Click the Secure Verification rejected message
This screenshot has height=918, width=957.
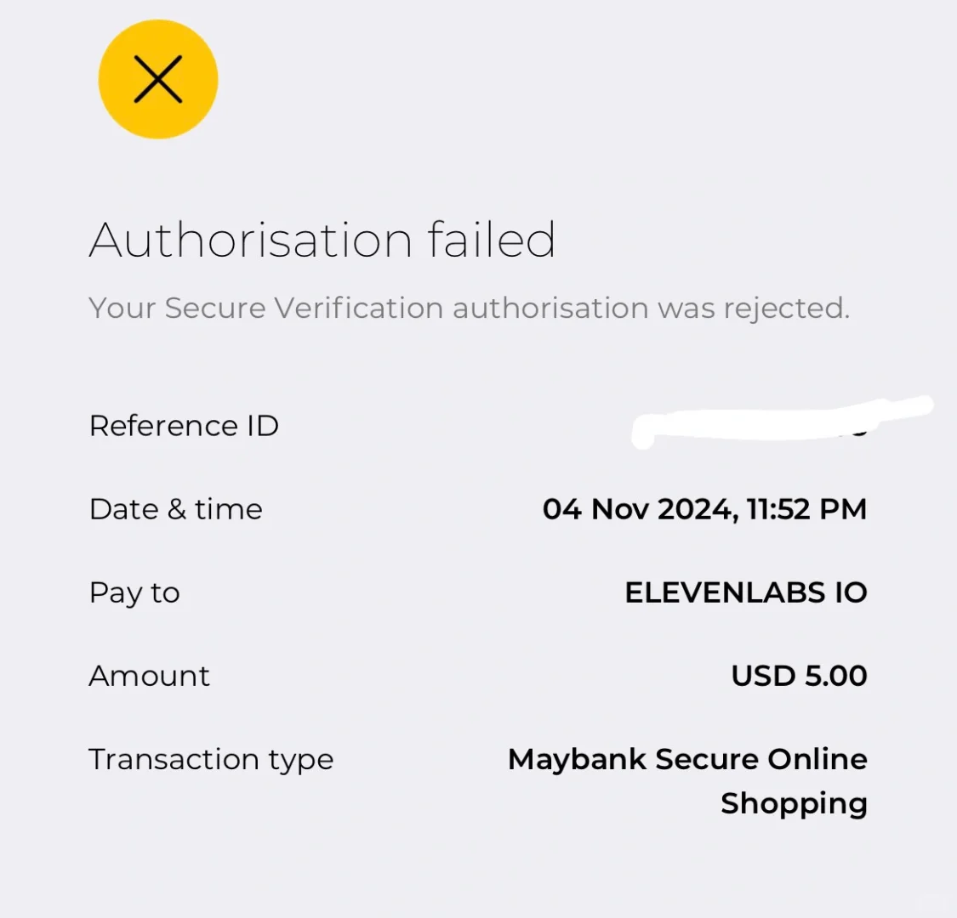click(x=469, y=308)
